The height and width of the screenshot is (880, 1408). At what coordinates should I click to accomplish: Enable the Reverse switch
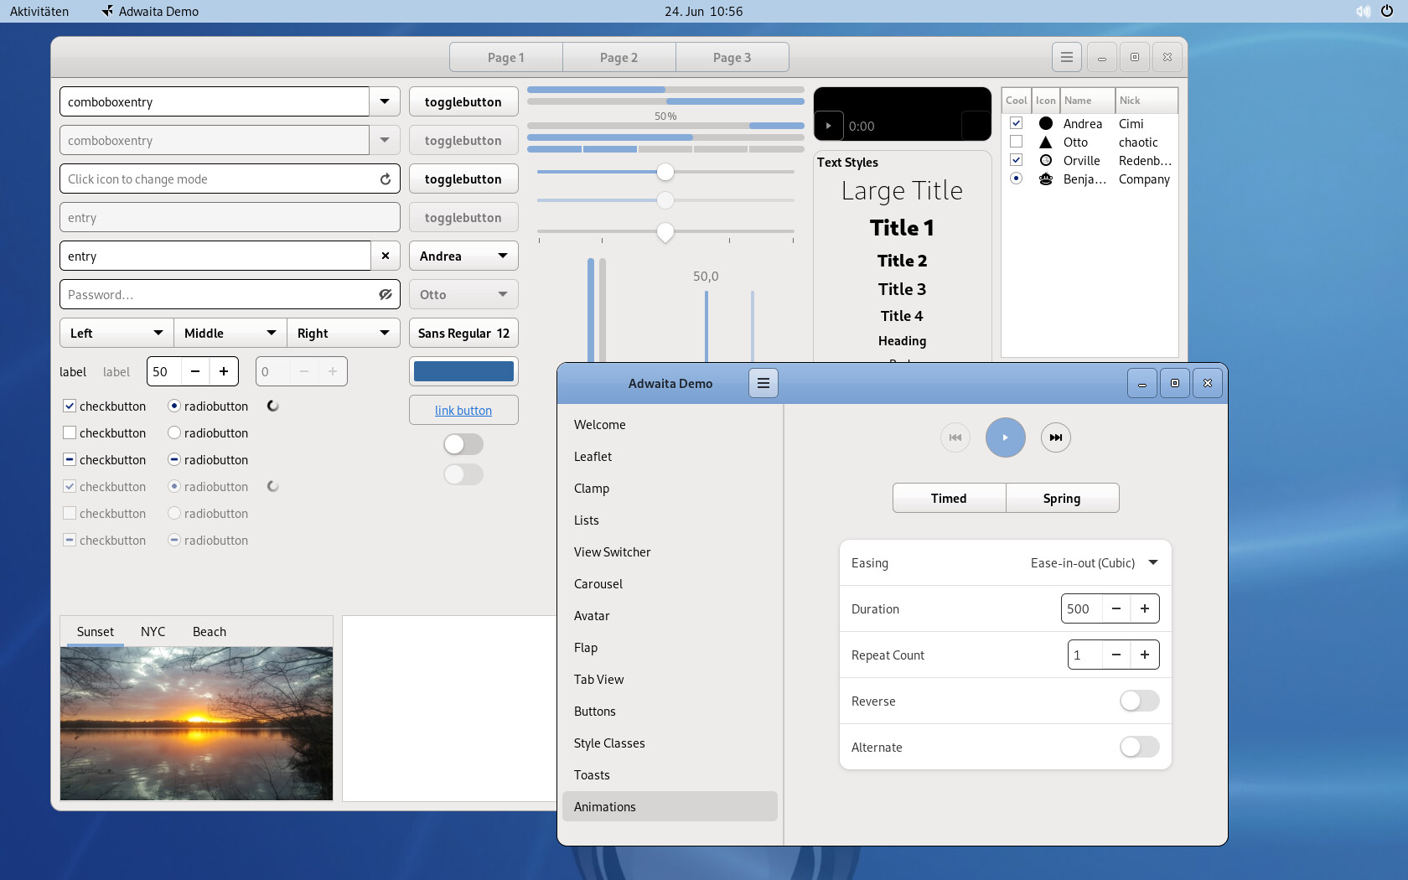point(1139,701)
